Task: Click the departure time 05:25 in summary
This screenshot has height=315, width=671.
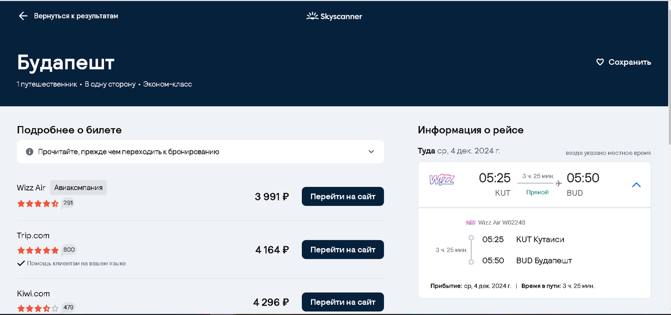Action: [x=495, y=178]
